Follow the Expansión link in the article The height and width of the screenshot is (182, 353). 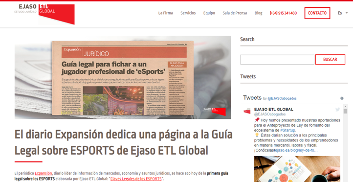pyautogui.click(x=43, y=173)
